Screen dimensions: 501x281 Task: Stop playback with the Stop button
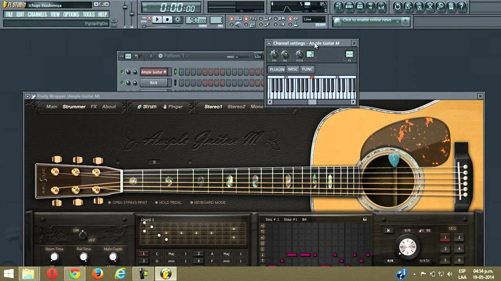click(168, 20)
